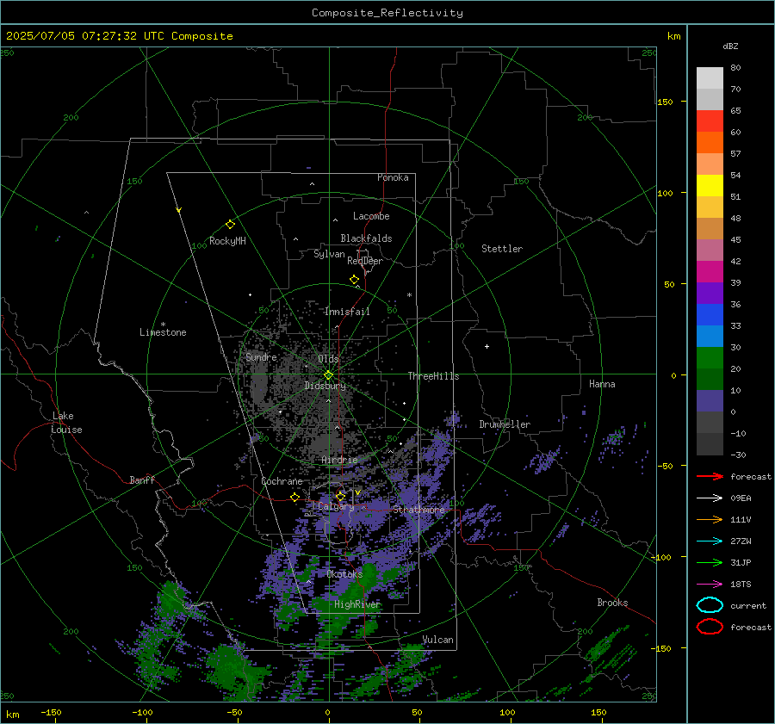Pick the red 60-65 dBZ color swatch
Screen dimensions: 775x724
710,121
